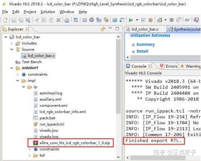Click the Delete X toolbar icon
201x161 pixels.
pyautogui.click(x=58, y=20)
